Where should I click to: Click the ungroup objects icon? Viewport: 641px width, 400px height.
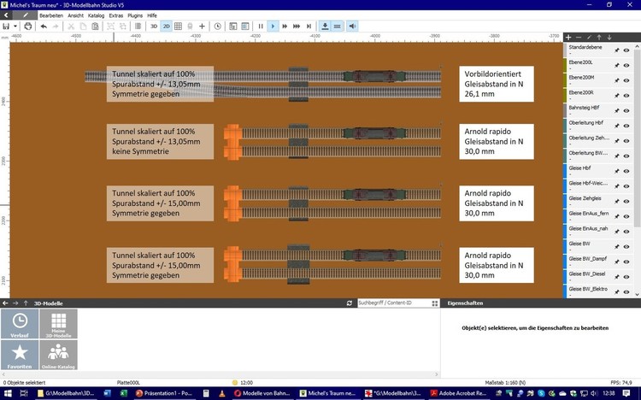tap(122, 26)
